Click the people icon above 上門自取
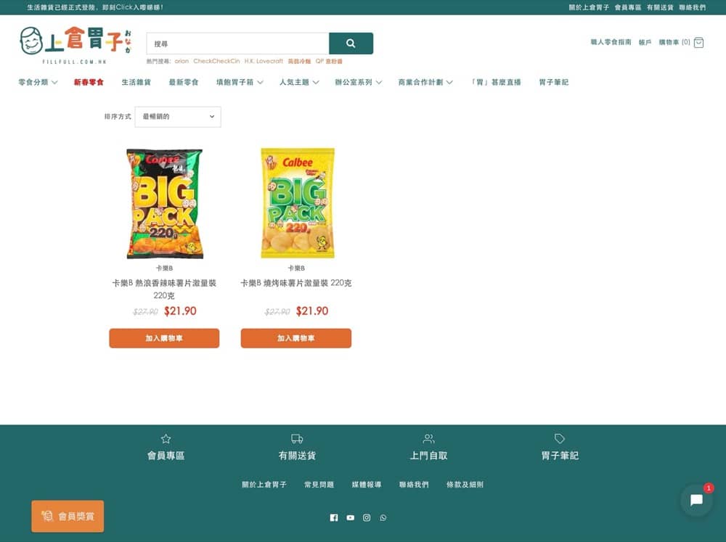The image size is (726, 542). 429,438
